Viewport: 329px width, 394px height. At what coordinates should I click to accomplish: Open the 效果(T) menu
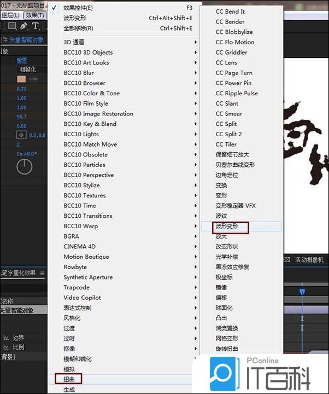point(35,15)
